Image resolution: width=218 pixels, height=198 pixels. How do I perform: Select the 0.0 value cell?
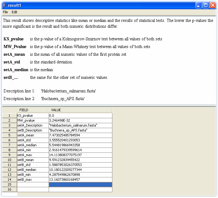[x=80, y=115]
